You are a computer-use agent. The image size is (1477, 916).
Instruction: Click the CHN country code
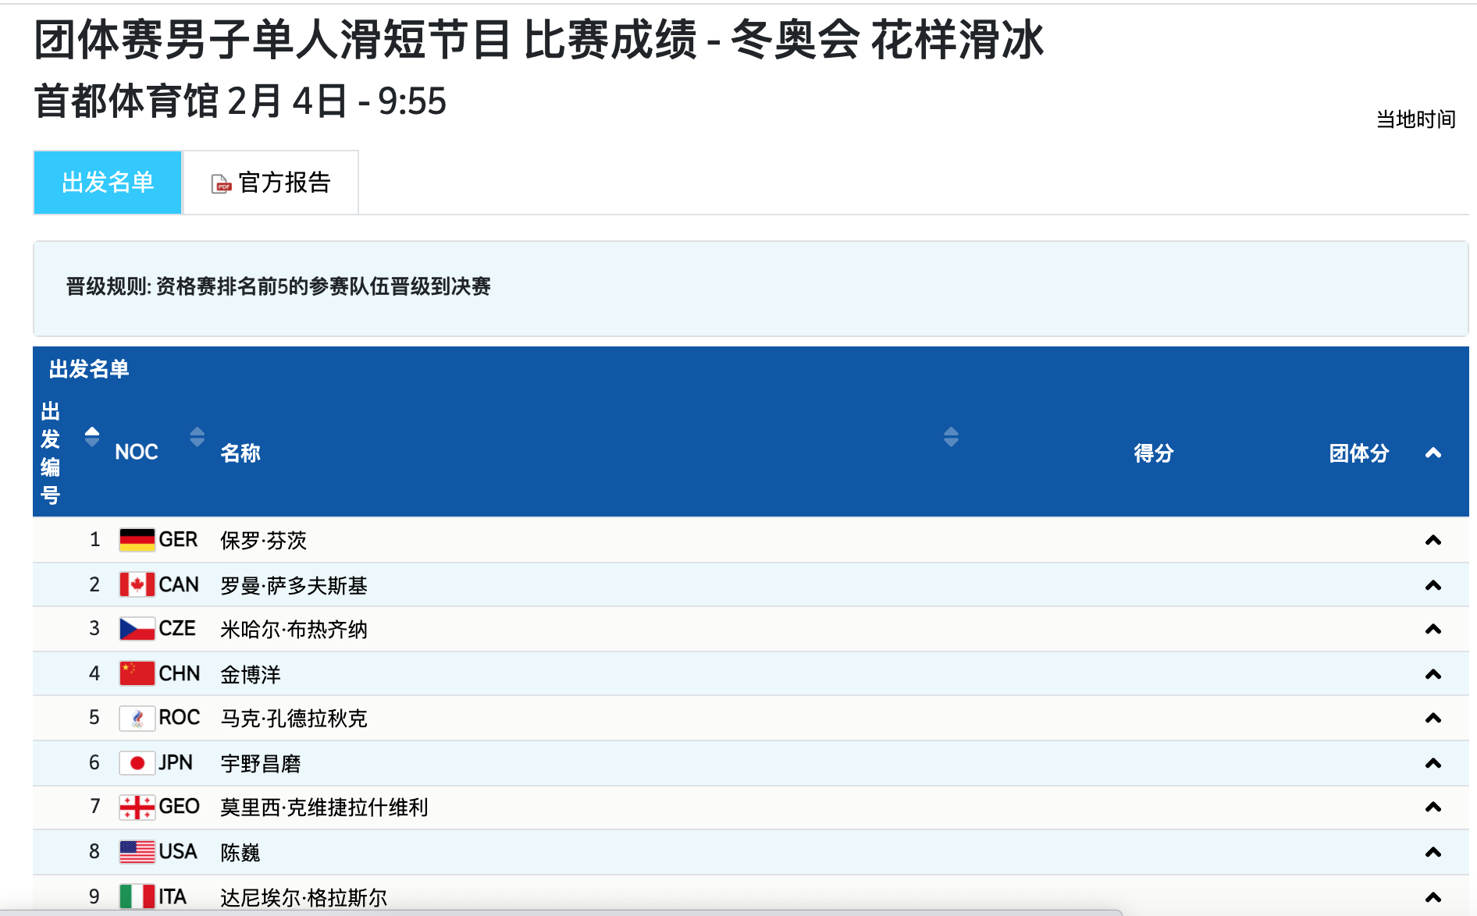pos(180,673)
